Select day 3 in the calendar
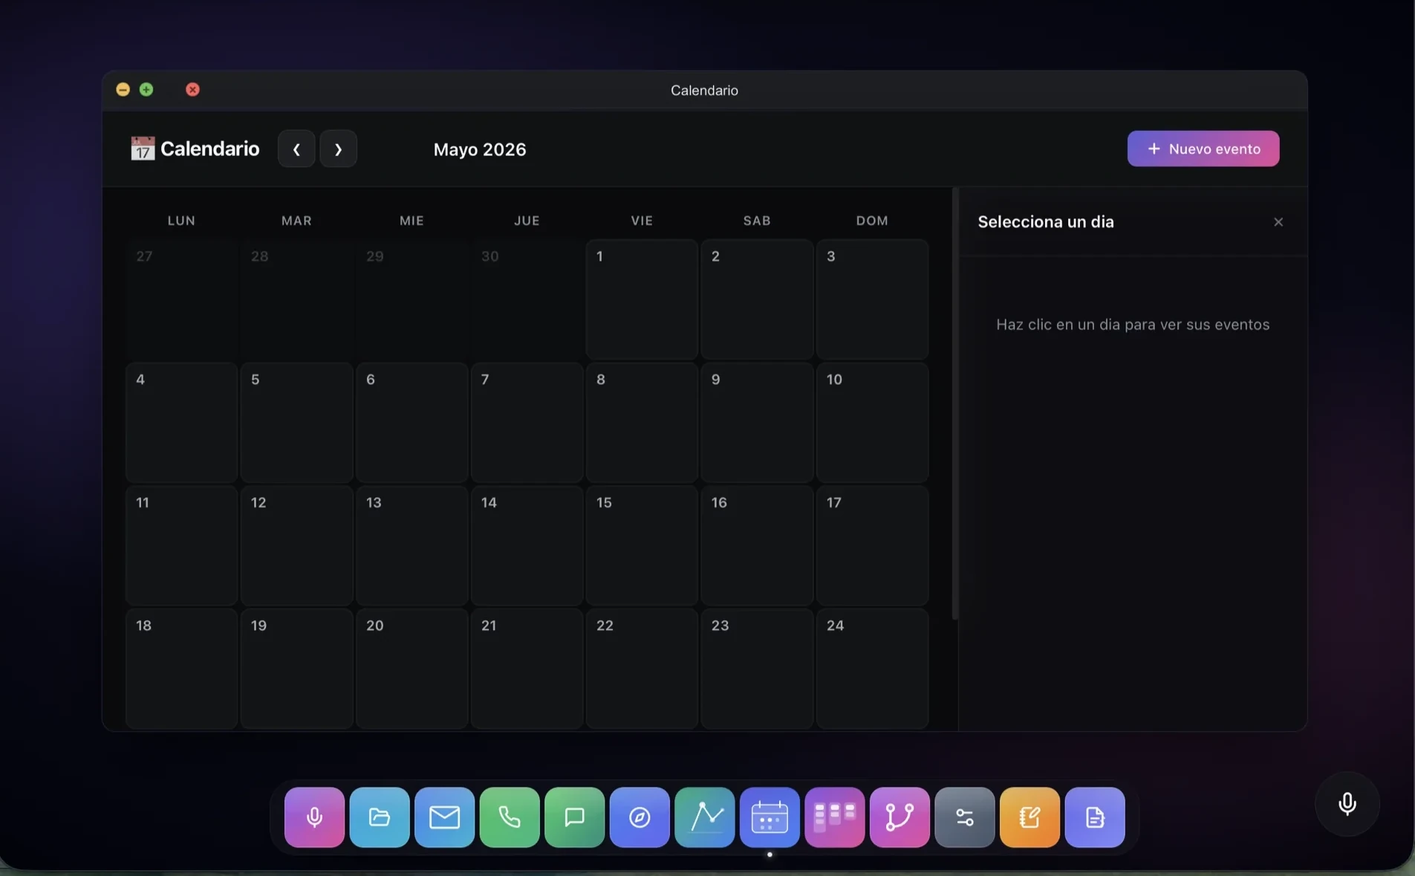This screenshot has height=876, width=1415. [x=872, y=299]
